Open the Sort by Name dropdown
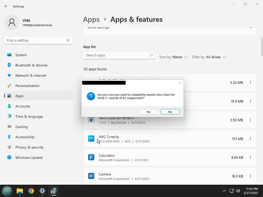The height and width of the screenshot is (197, 263). (x=173, y=57)
